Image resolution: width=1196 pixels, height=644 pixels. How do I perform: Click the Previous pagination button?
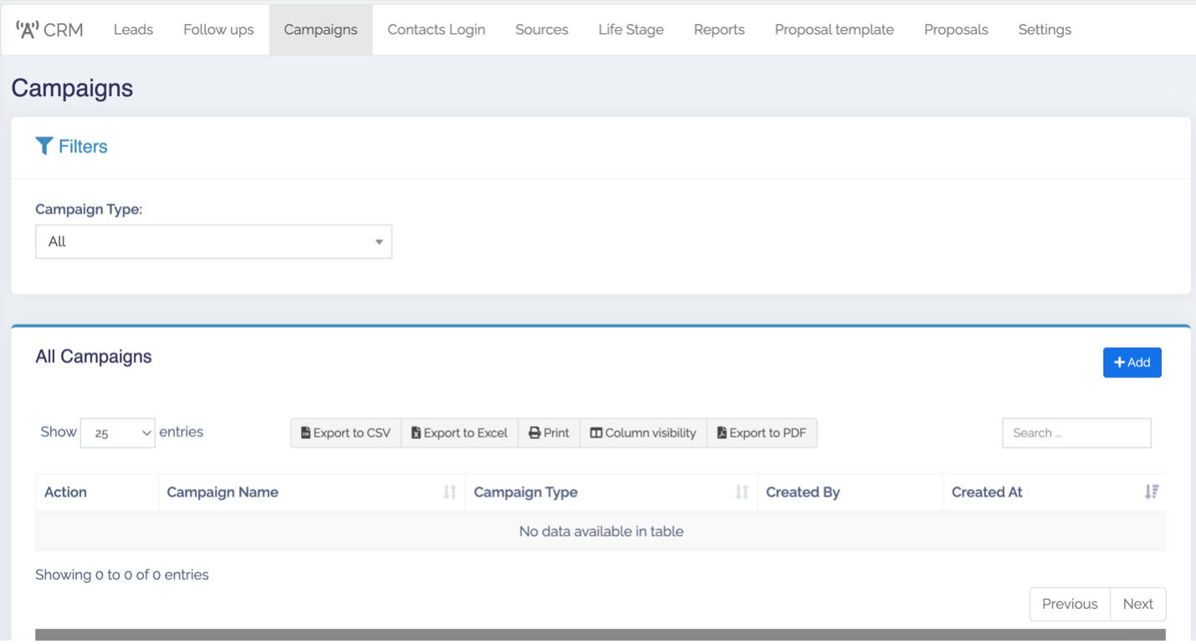tap(1070, 604)
